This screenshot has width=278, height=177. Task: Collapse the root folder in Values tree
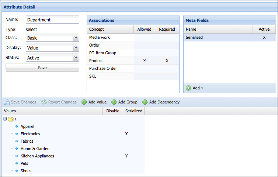coord(5,119)
